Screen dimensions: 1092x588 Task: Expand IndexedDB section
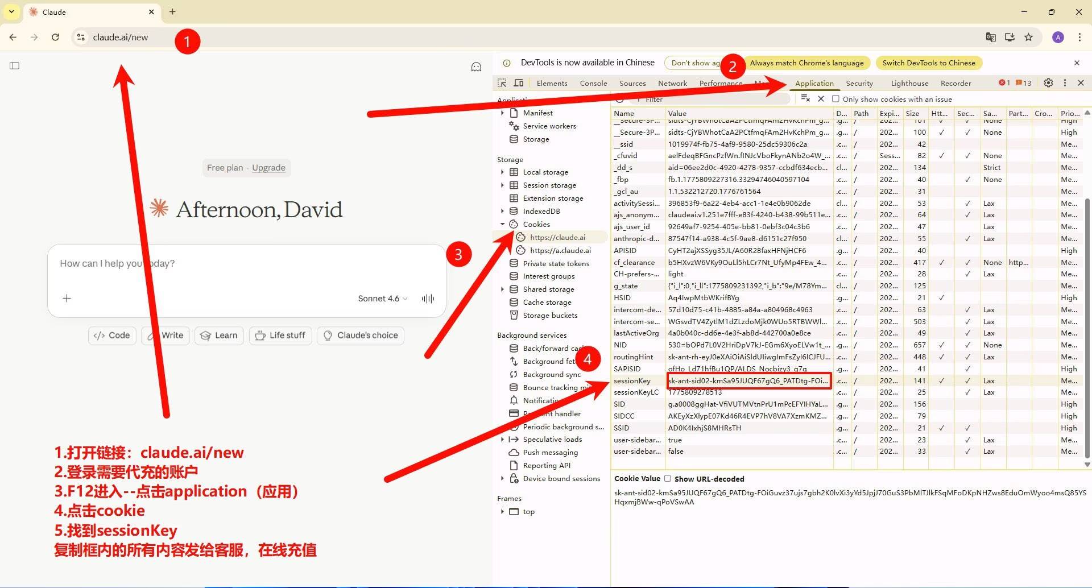502,211
